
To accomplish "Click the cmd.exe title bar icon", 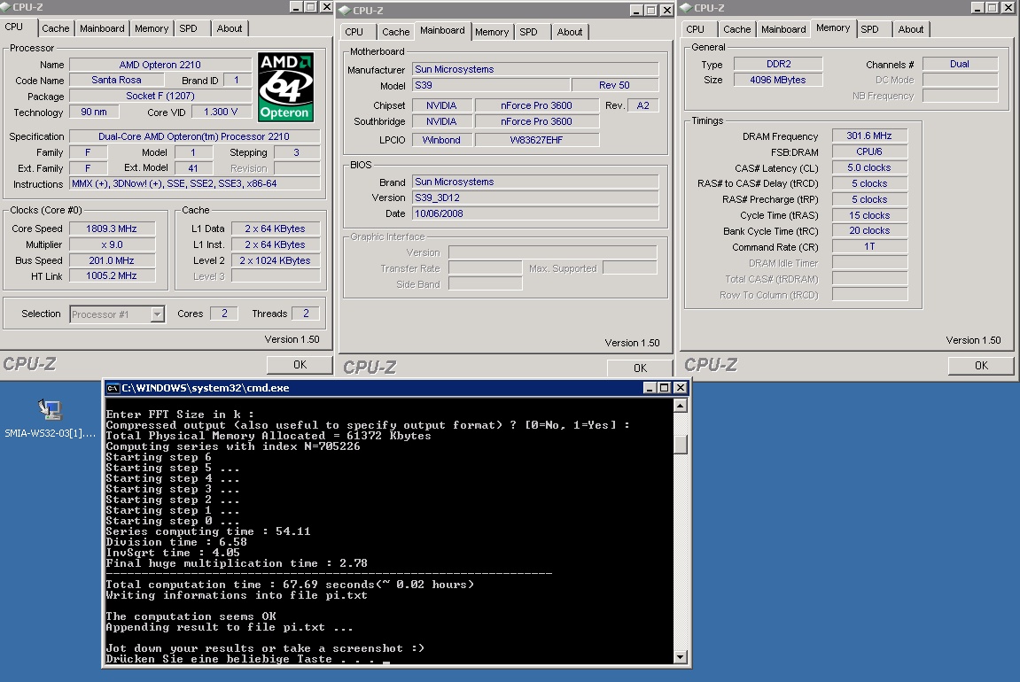I will (x=113, y=388).
